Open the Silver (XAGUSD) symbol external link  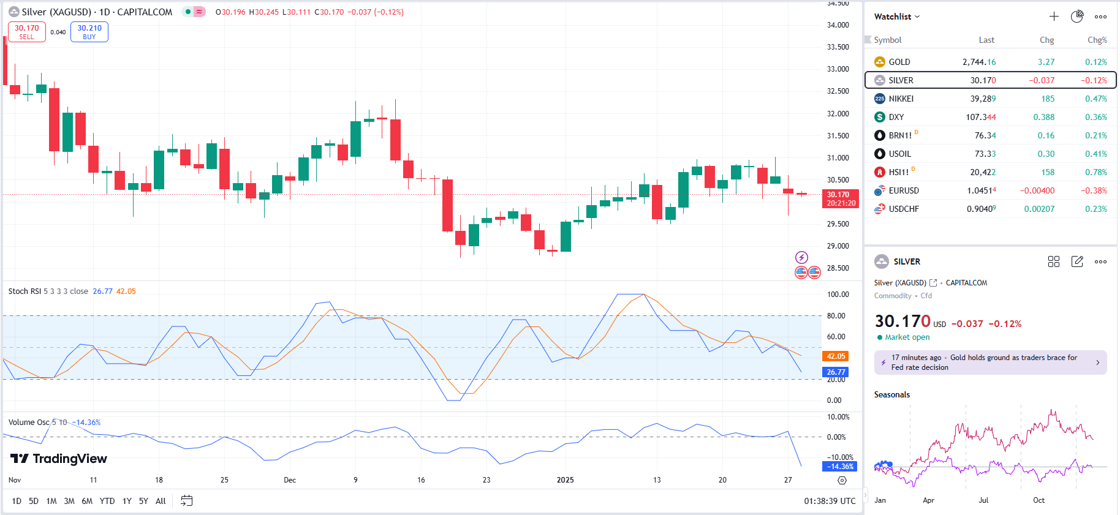(933, 283)
